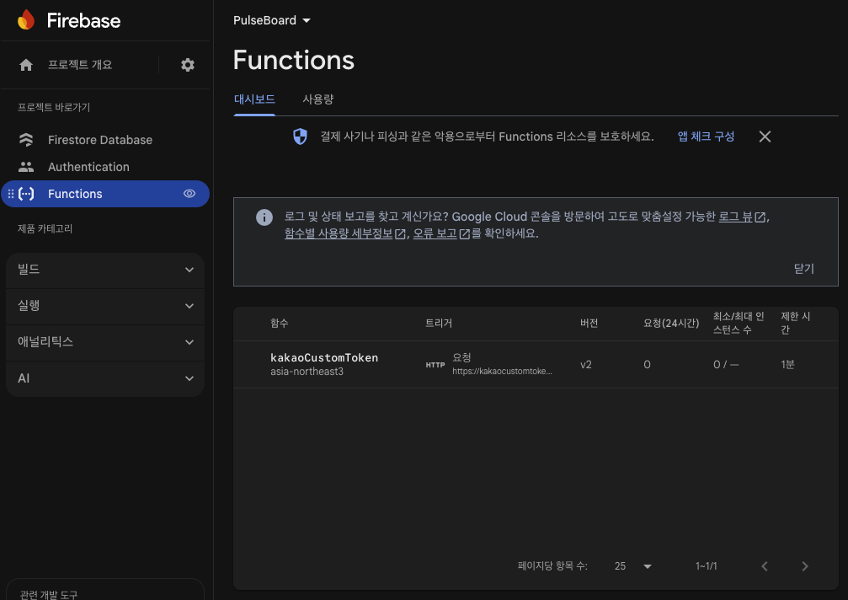848x600 pixels.
Task: Click the 트리거 column header
Action: (439, 323)
